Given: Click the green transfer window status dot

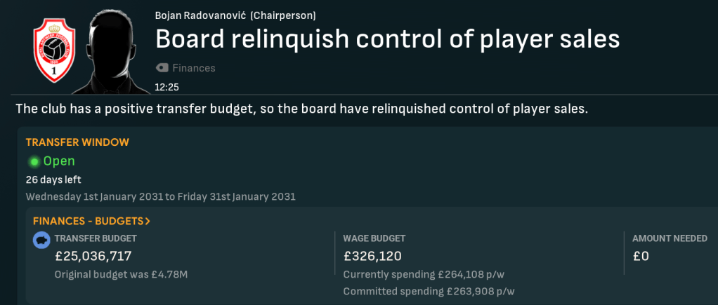Looking at the screenshot, I should [34, 162].
